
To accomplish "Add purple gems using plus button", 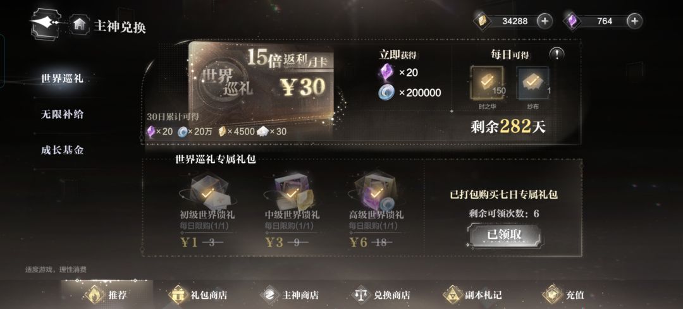I will pyautogui.click(x=635, y=20).
